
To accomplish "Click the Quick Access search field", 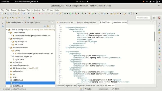I will (143, 18).
